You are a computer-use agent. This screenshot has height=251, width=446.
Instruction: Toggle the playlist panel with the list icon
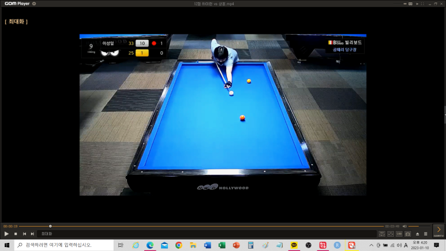[426, 234]
